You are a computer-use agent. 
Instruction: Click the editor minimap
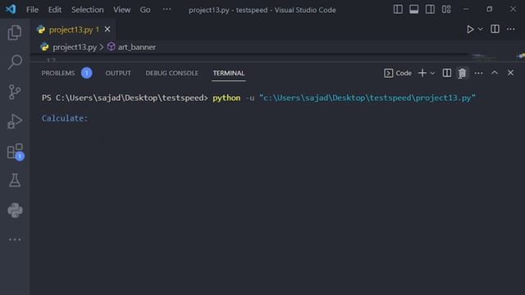[485, 57]
